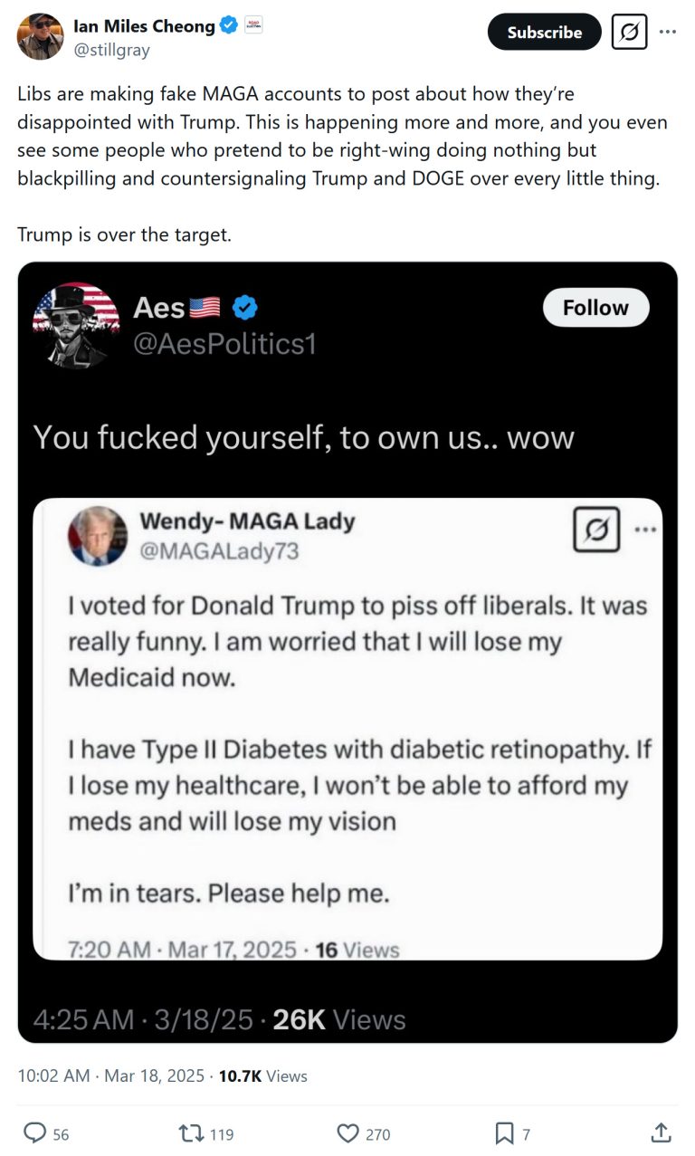The image size is (695, 1156).
Task: Repost this tweet with retweet icon
Action: click(192, 1132)
